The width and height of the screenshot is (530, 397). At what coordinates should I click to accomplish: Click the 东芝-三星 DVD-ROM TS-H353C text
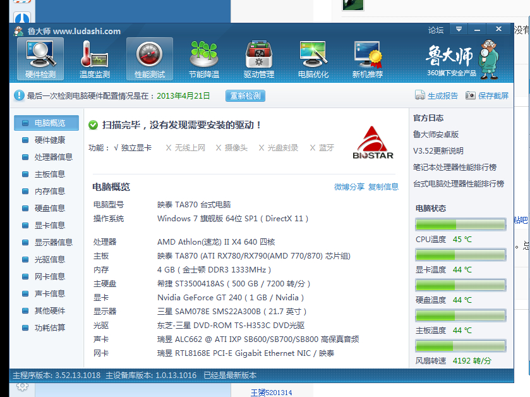tap(231, 326)
